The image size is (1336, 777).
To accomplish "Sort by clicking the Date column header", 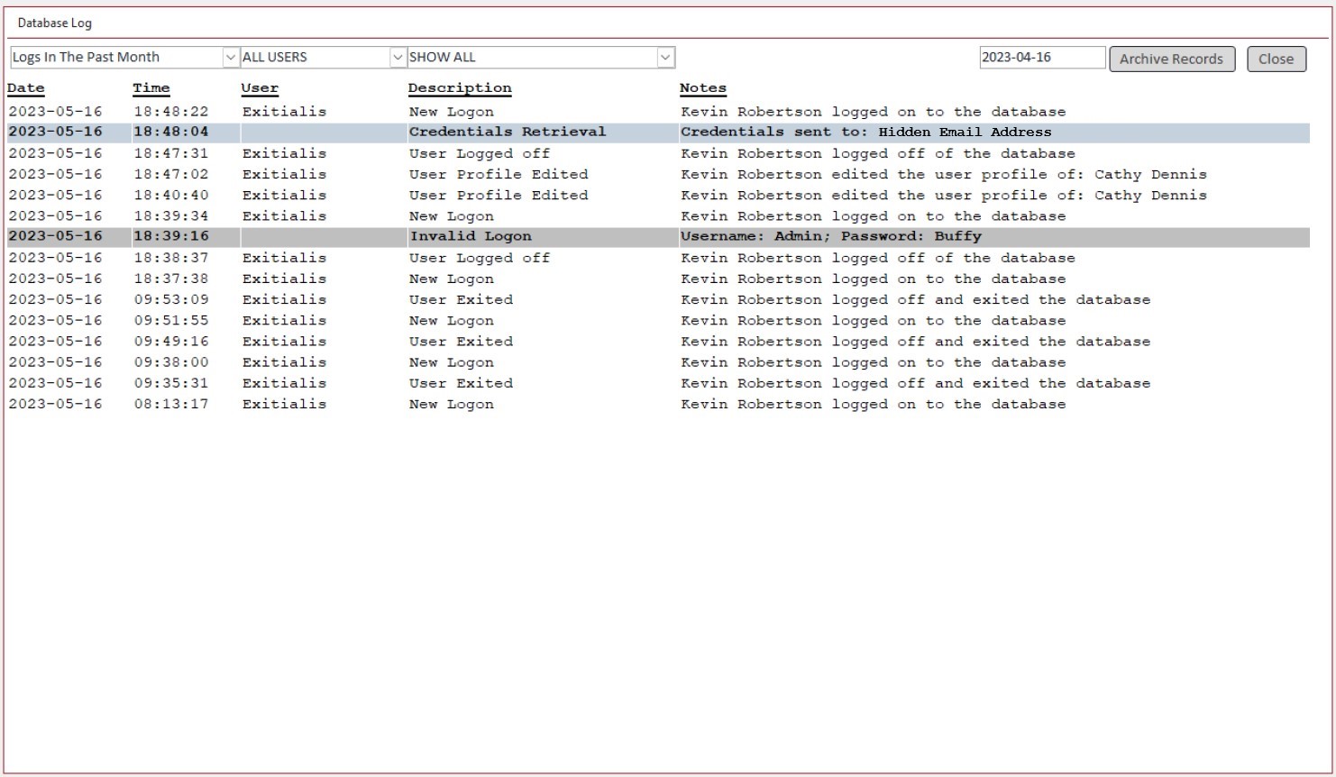I will click(25, 87).
